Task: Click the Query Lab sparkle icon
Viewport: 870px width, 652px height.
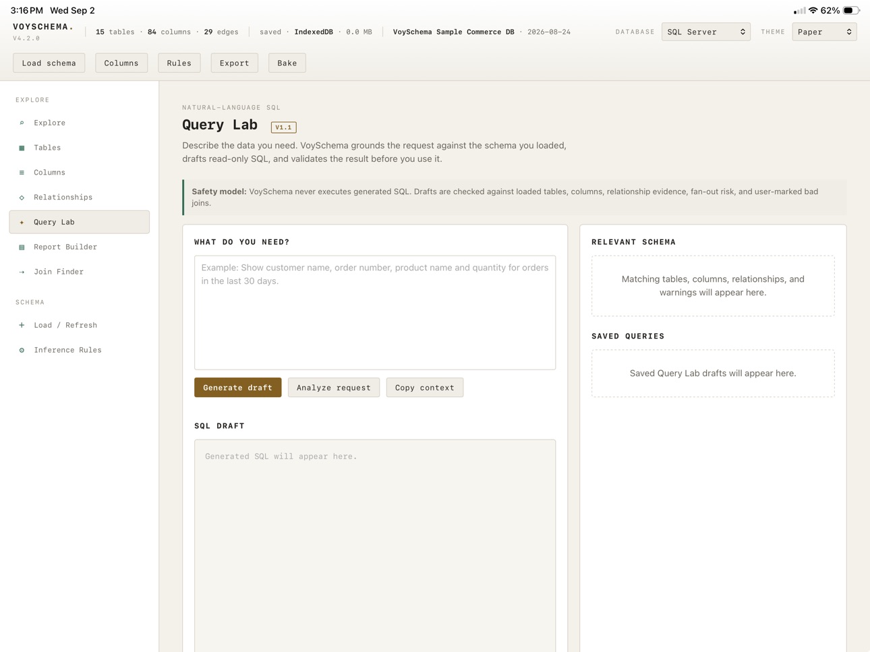Action: pyautogui.click(x=22, y=222)
